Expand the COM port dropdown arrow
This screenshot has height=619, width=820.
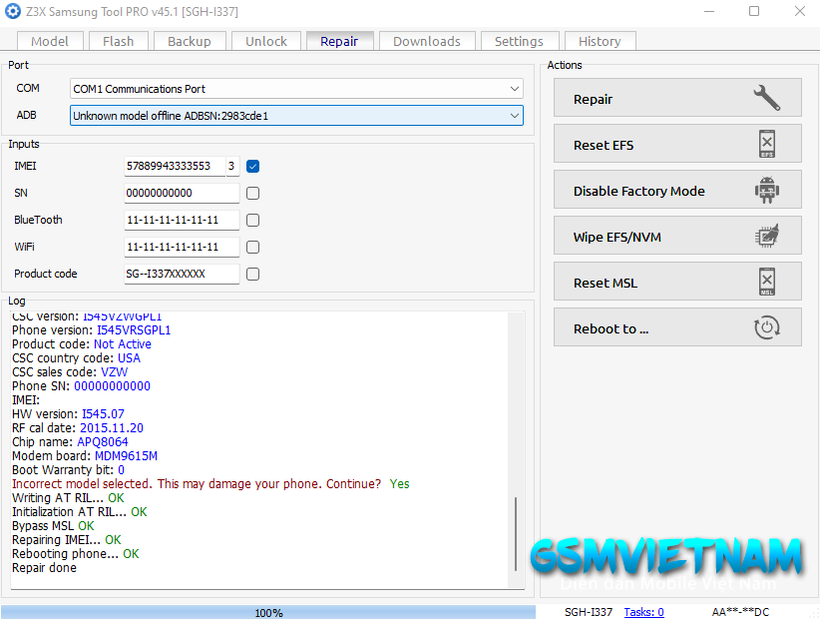515,89
